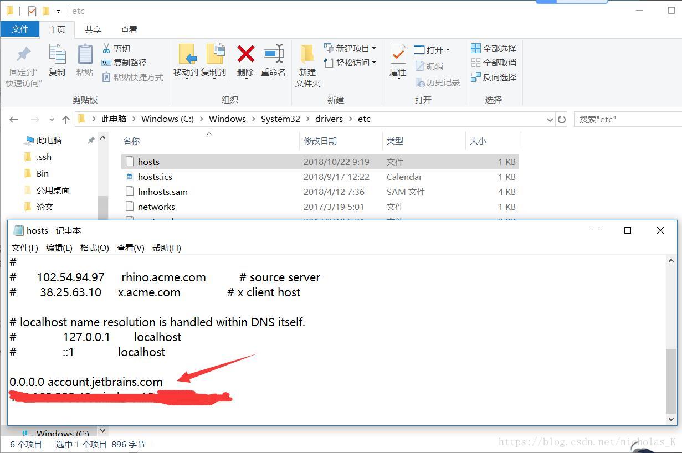
Task: Open Notepad Format menu
Action: click(95, 248)
